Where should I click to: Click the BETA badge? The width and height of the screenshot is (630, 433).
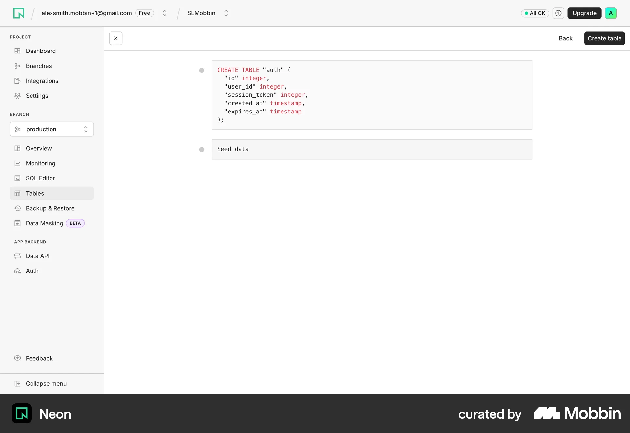[75, 223]
